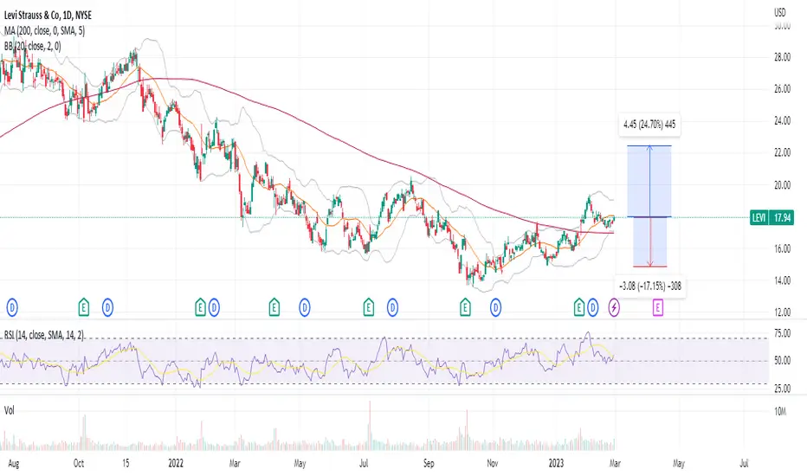This screenshot has height=476, width=807.
Task: Click the Oct date on time axis
Action: 79,463
